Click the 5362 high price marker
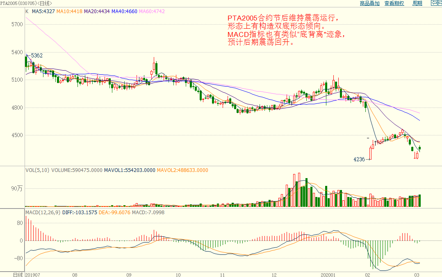This screenshot has height=277, width=442. pos(37,55)
